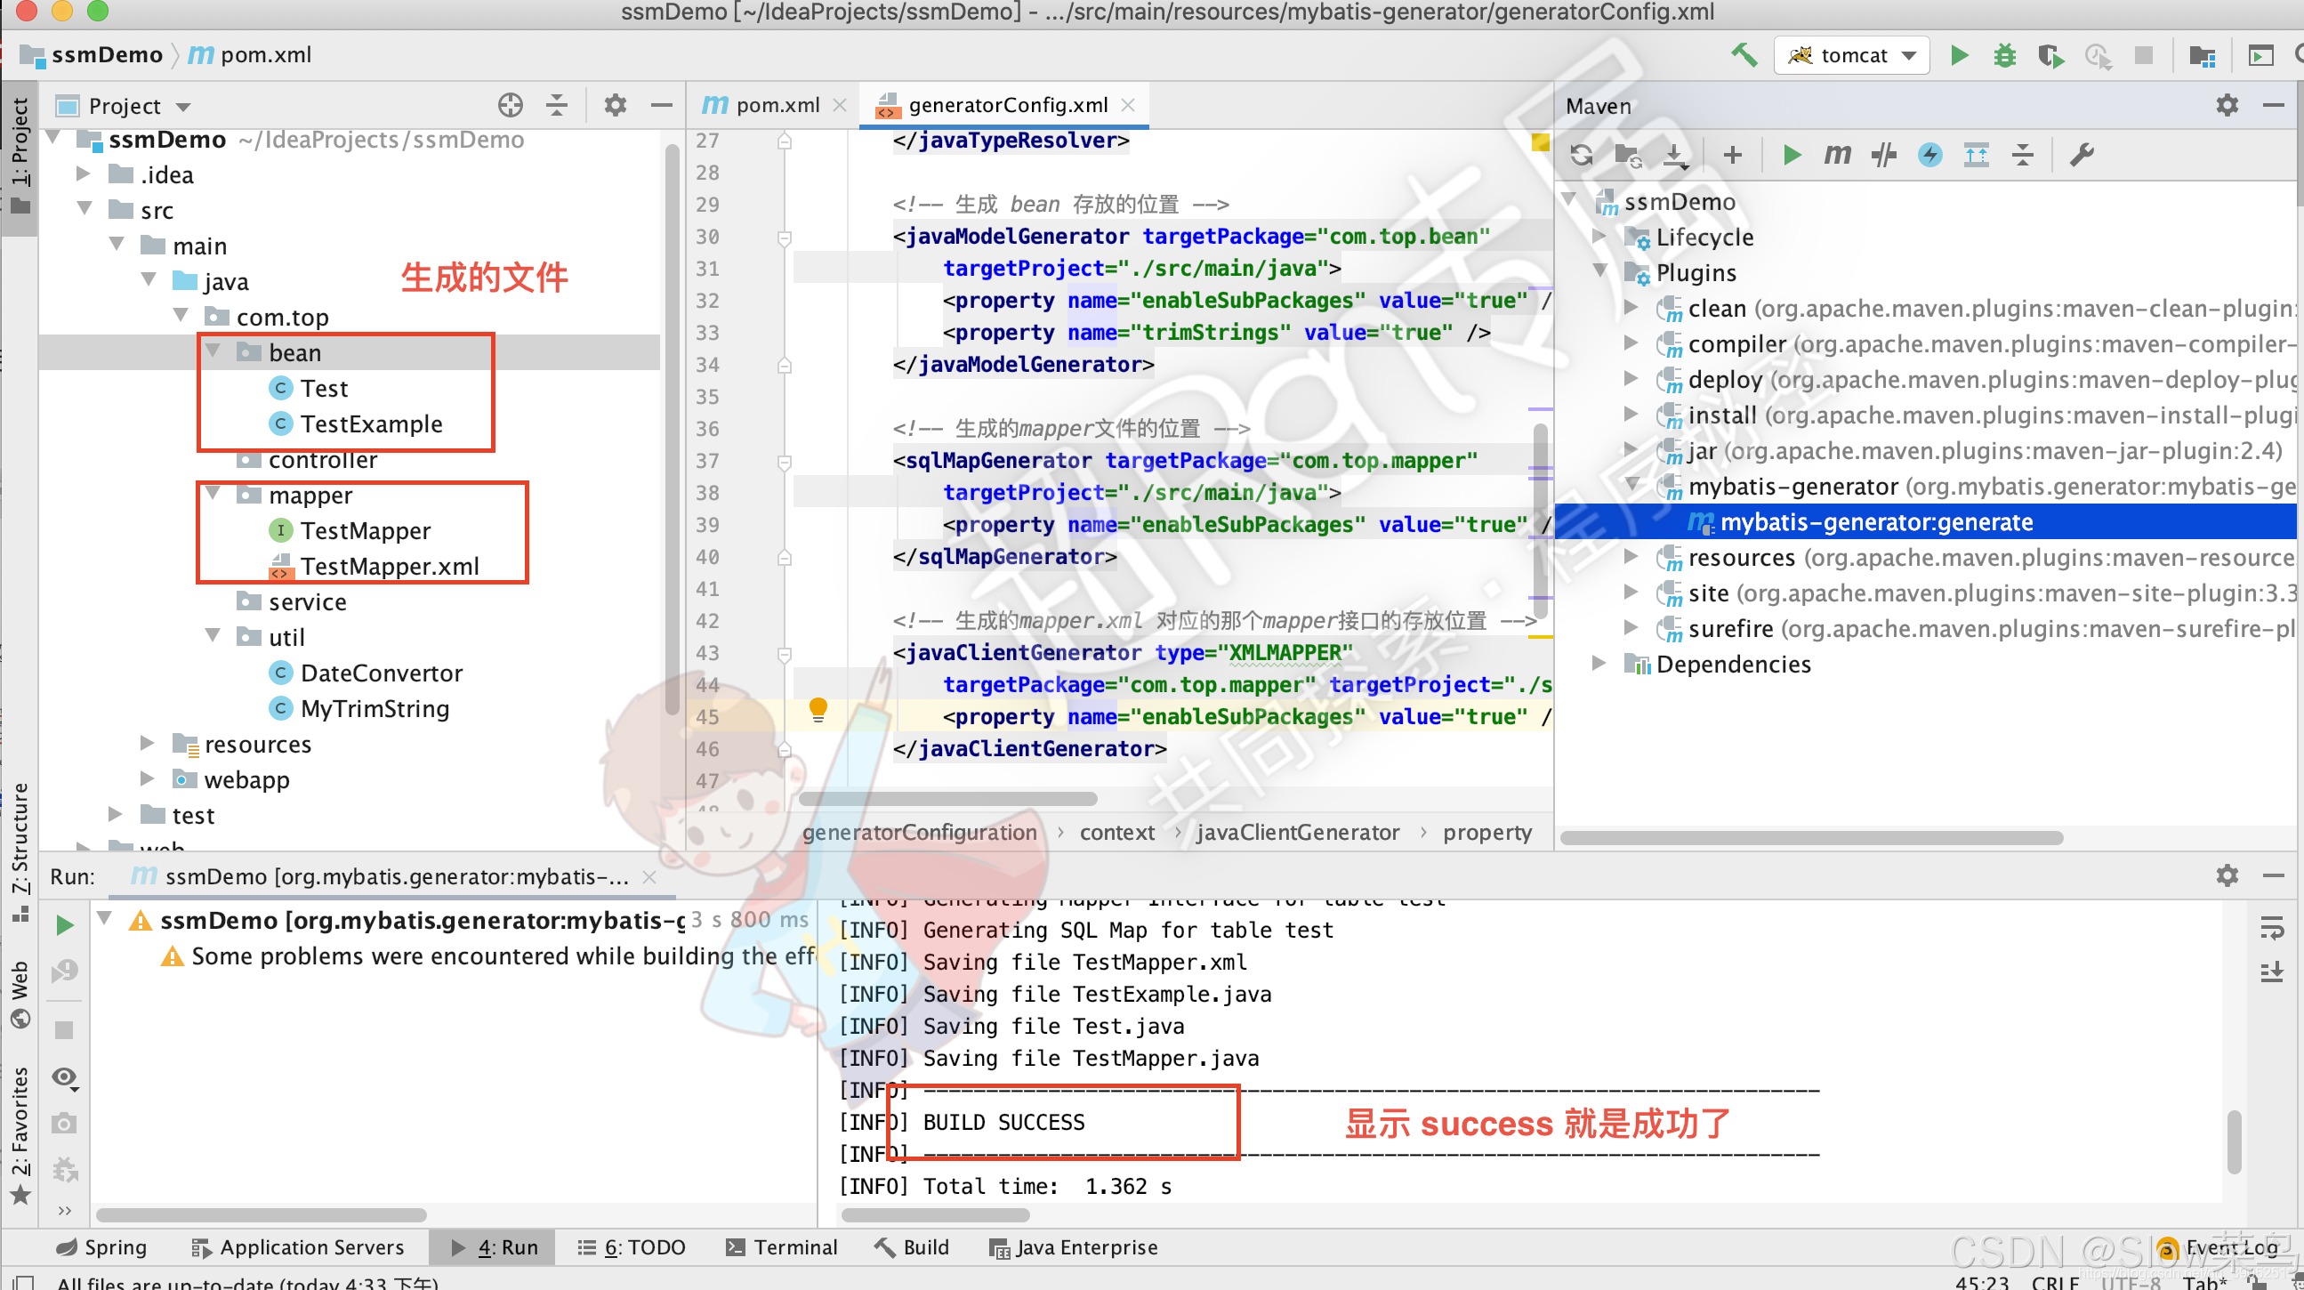2304x1290 pixels.
Task: Open Project panel settings gear
Action: click(x=616, y=106)
